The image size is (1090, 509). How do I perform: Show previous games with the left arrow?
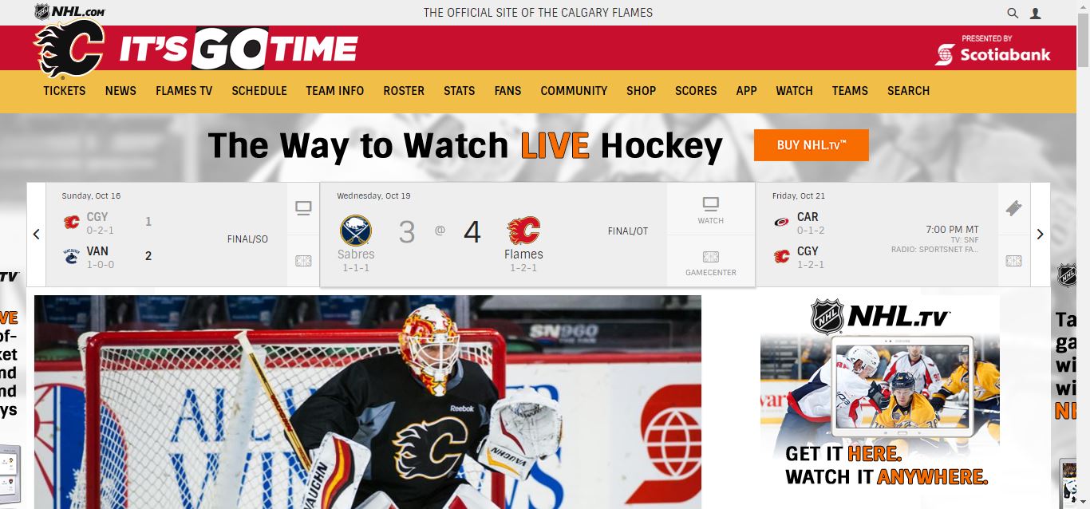pyautogui.click(x=36, y=235)
